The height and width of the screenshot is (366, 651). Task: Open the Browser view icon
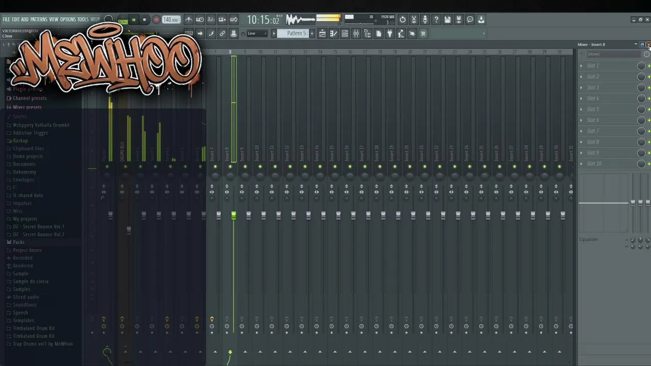(367, 34)
